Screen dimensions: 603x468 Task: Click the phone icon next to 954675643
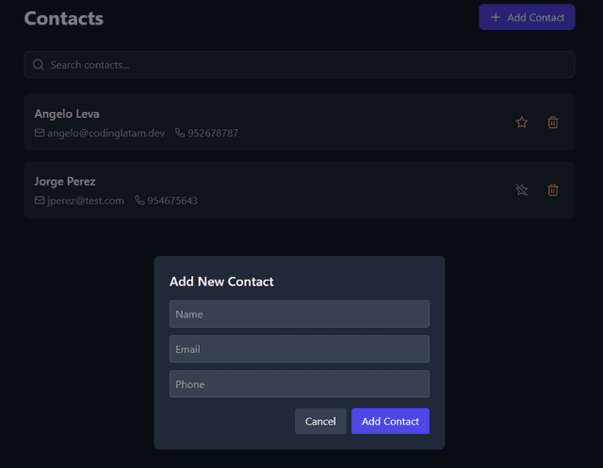(x=139, y=201)
